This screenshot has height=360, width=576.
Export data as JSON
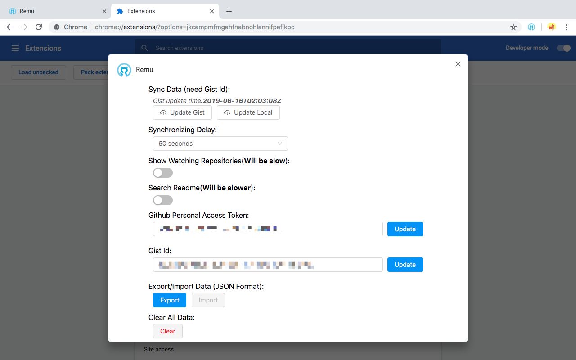click(170, 300)
